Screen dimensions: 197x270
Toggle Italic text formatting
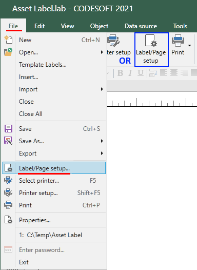[130, 73]
